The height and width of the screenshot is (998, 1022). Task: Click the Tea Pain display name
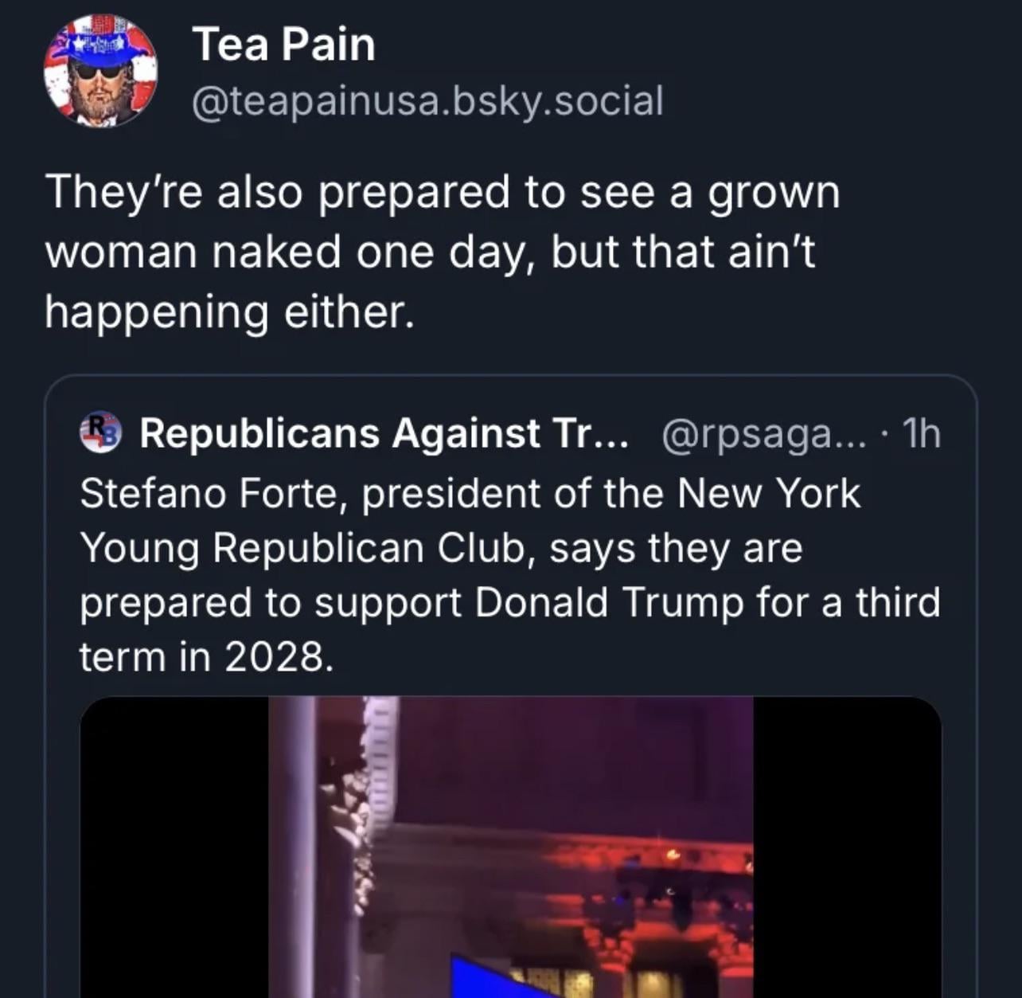pyautogui.click(x=283, y=45)
